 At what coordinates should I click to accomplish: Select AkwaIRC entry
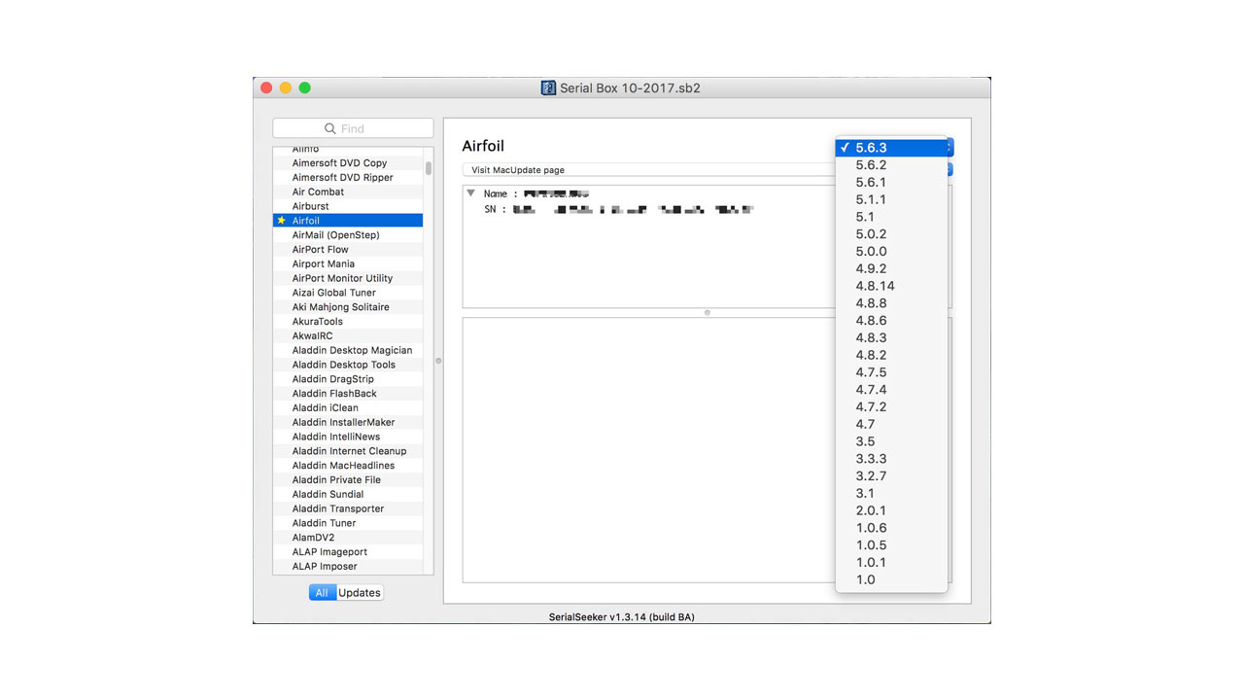point(348,336)
